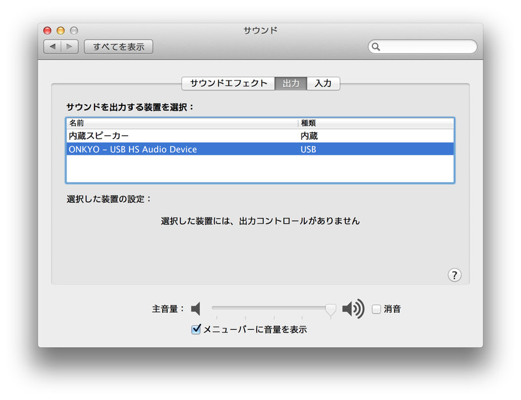Click the low volume speaker icon
Viewport: 521px width, 400px height.
196,309
